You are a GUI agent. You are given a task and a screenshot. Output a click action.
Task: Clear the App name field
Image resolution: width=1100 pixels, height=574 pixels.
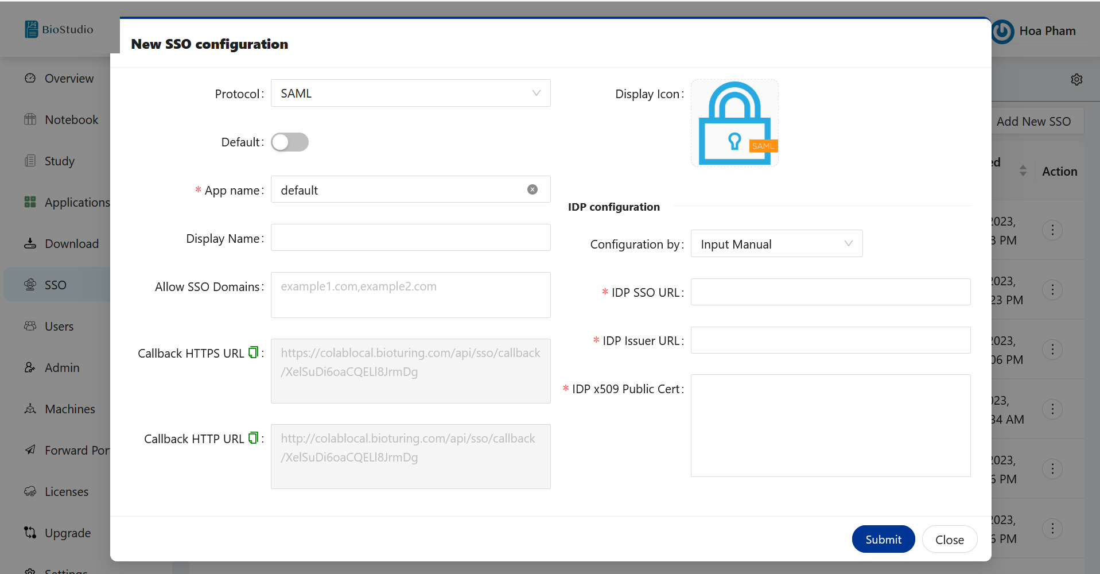532,189
